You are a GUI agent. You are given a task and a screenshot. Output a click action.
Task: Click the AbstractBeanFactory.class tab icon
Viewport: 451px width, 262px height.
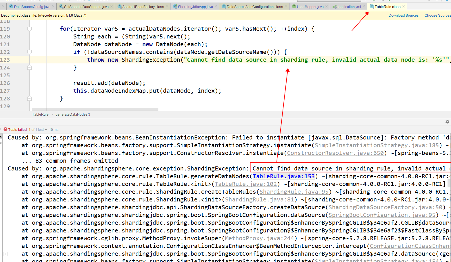click(120, 6)
